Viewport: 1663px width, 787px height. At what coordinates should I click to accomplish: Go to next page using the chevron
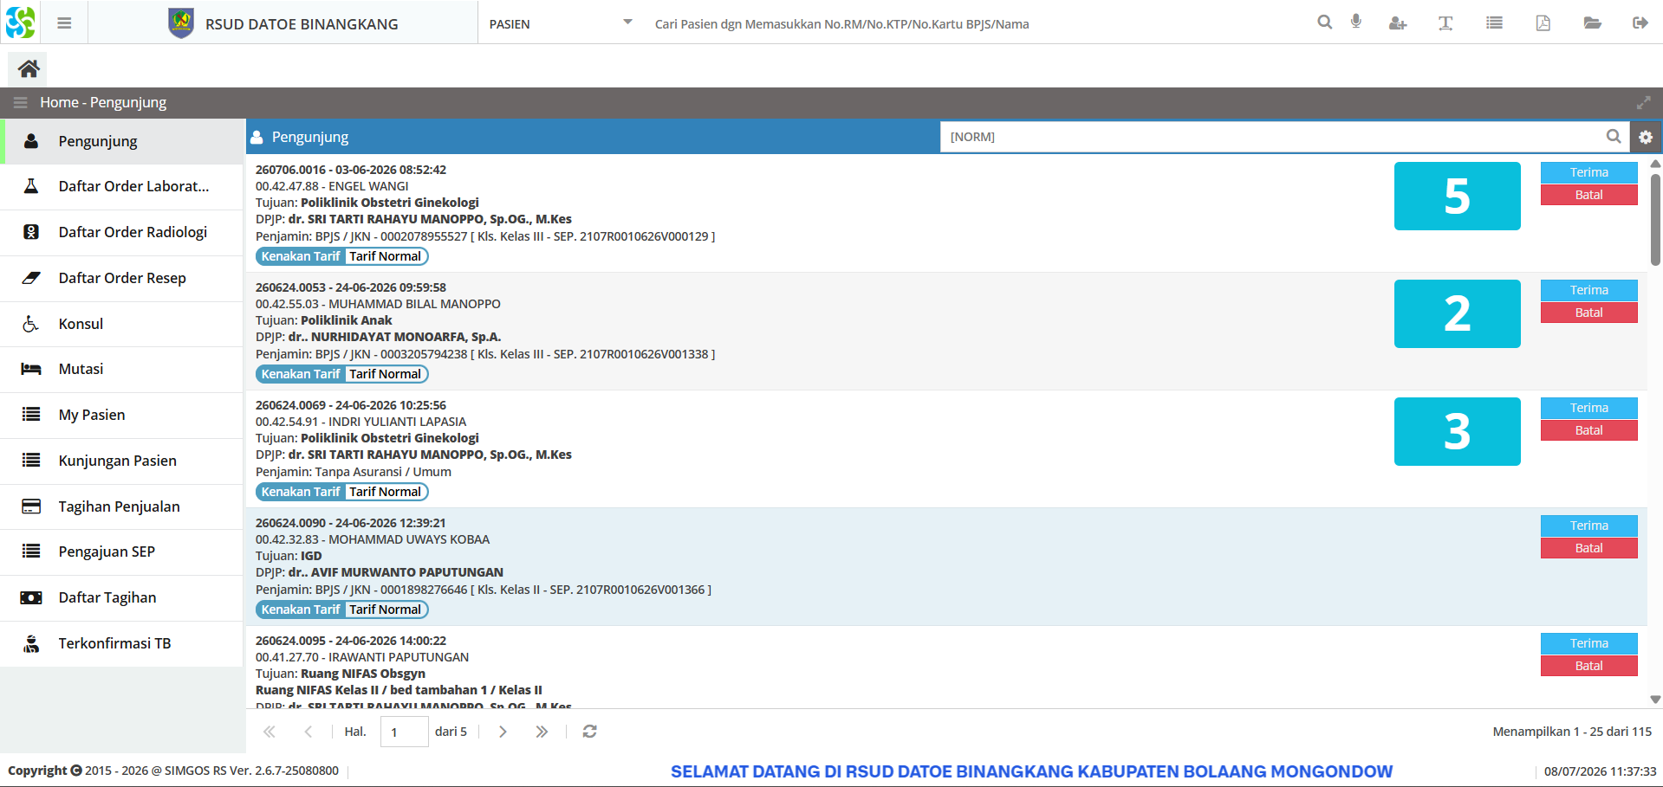503,732
